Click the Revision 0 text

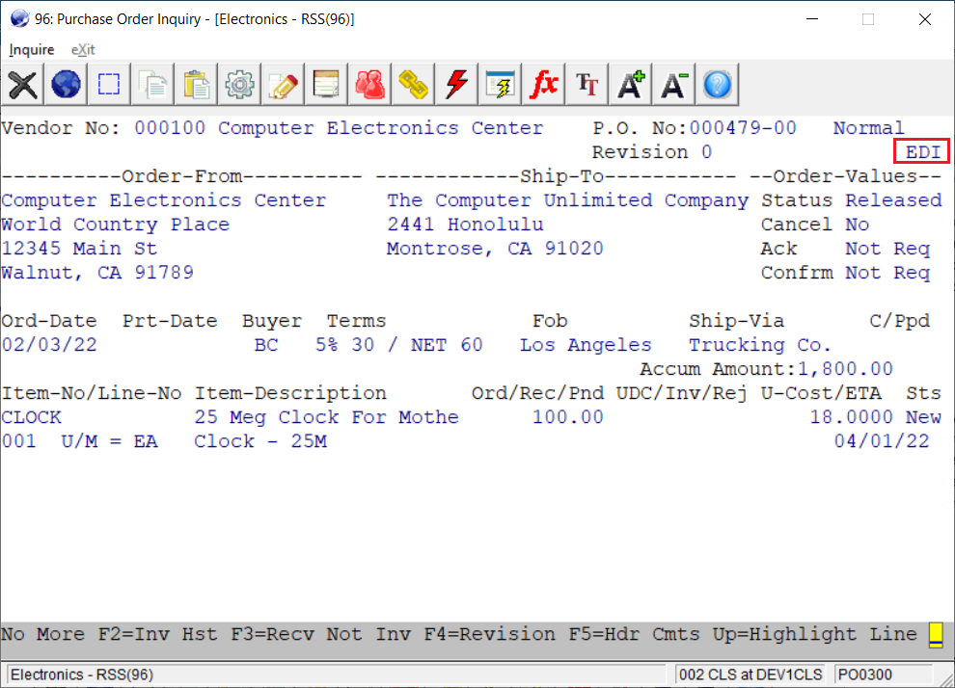tap(652, 152)
